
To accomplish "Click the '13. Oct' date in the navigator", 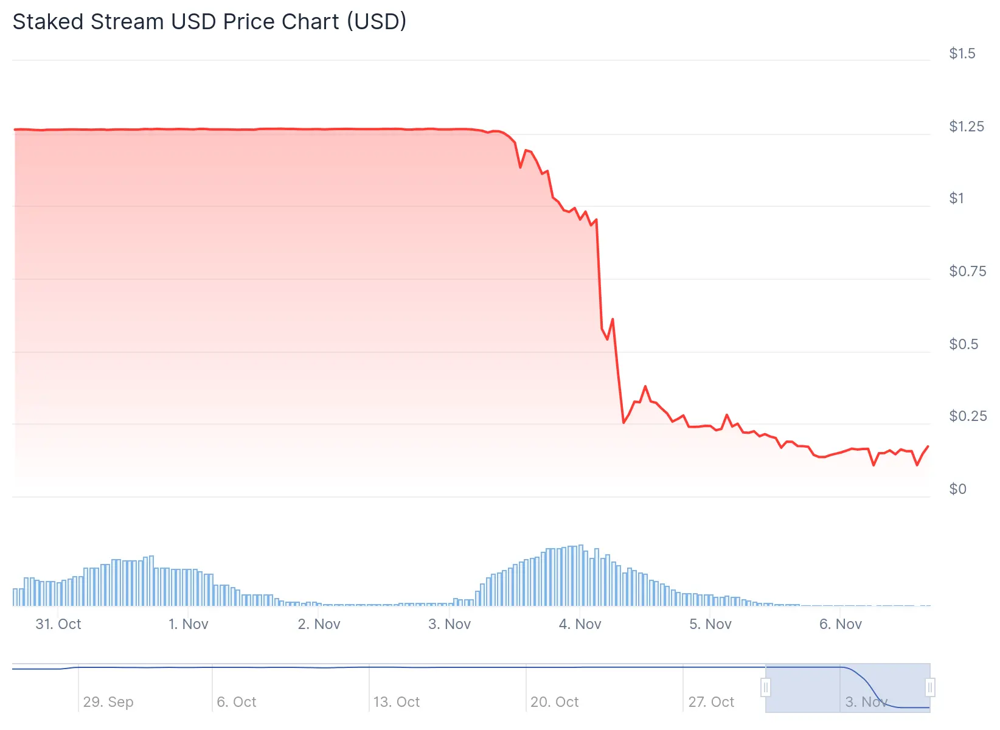I will click(x=397, y=702).
